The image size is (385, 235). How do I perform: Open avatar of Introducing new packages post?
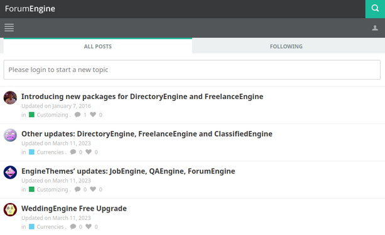pos(10,98)
